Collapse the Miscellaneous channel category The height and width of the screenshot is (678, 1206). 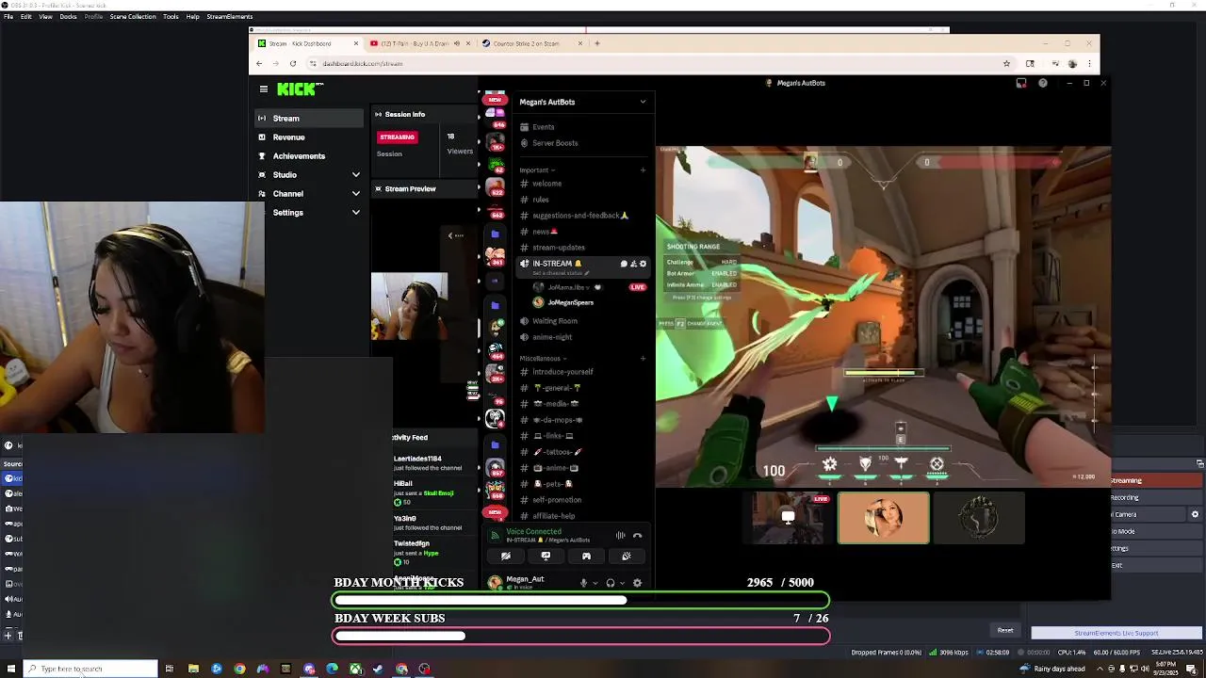pyautogui.click(x=543, y=359)
